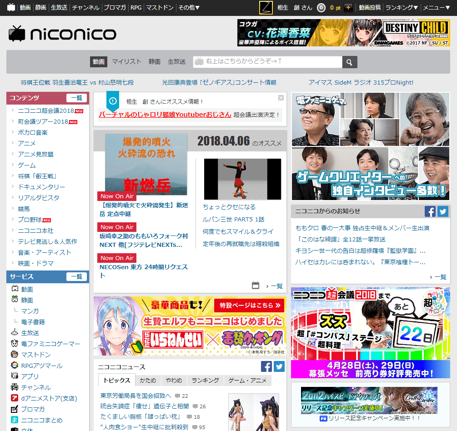
Task: Select the トピックス news tab
Action: [x=117, y=380]
